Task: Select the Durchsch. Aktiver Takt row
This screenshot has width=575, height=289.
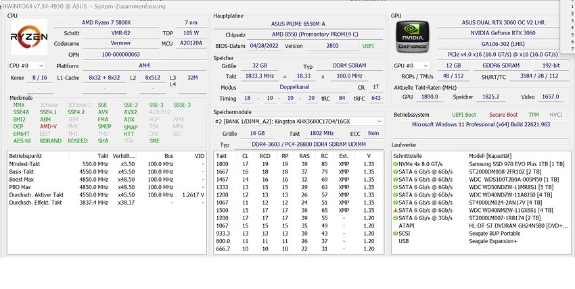Action: click(107, 195)
